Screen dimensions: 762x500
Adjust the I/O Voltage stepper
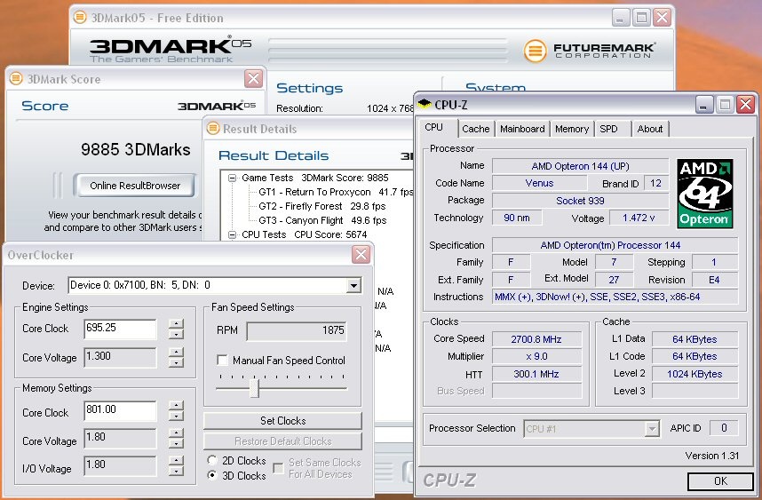click(176, 465)
